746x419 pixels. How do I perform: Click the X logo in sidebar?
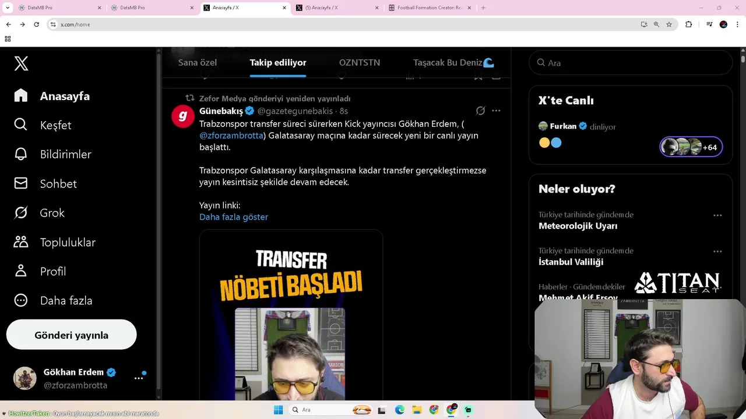[x=21, y=63]
